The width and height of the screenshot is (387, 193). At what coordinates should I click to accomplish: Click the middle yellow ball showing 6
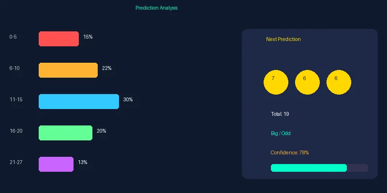307,82
